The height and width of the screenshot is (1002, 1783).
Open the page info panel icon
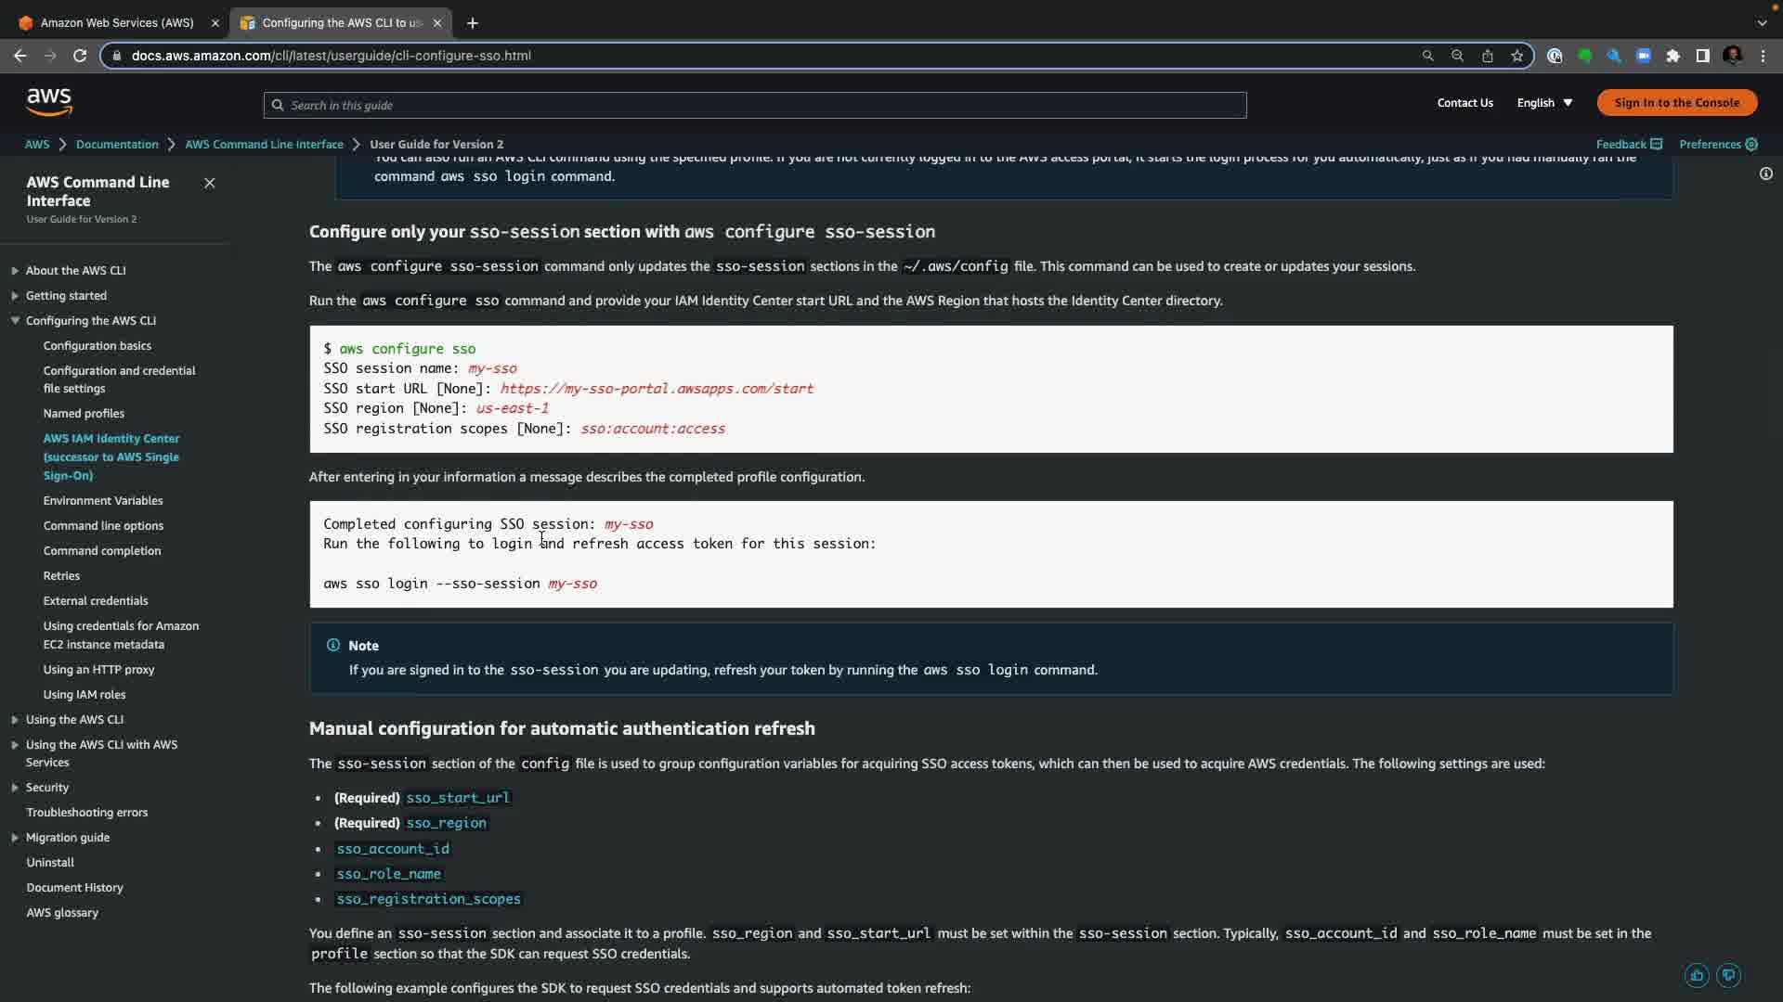point(1765,173)
